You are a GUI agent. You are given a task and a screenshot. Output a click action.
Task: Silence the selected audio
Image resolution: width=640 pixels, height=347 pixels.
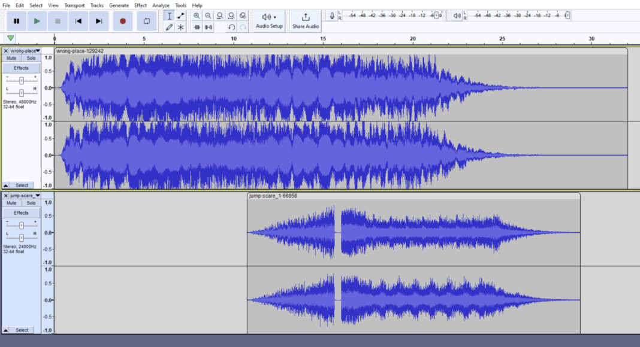[208, 27]
